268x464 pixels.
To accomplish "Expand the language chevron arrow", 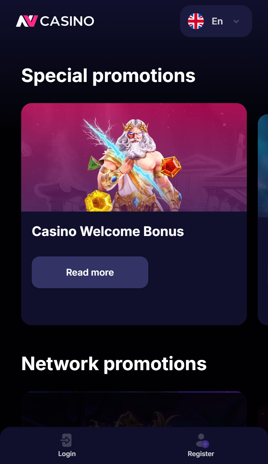I will (236, 21).
